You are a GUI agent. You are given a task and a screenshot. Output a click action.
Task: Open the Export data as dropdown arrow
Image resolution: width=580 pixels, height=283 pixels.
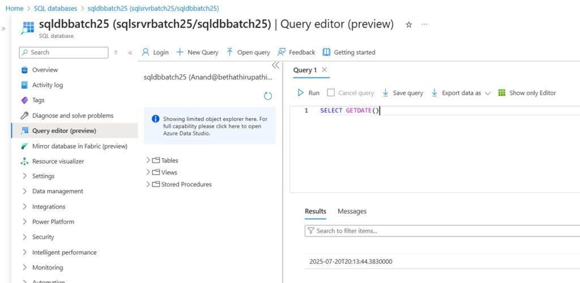tap(488, 93)
